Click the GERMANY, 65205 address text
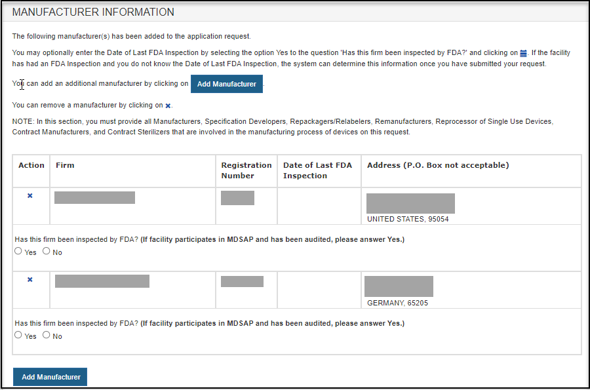 click(x=398, y=303)
